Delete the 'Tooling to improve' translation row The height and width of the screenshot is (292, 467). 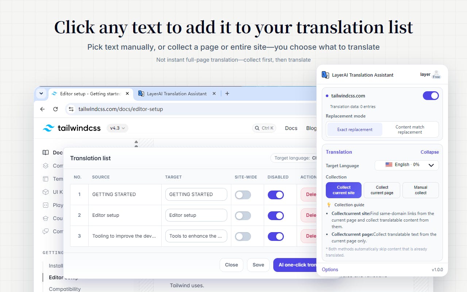pos(309,236)
